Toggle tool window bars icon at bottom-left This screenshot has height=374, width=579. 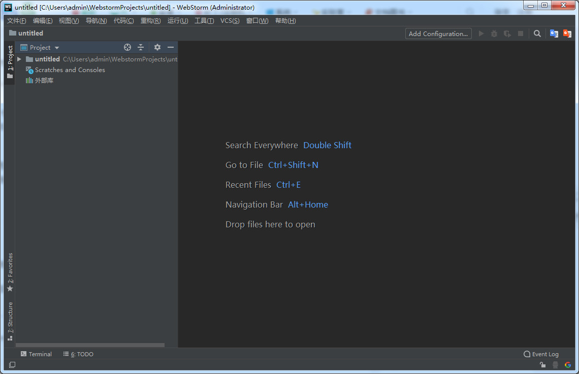12,365
